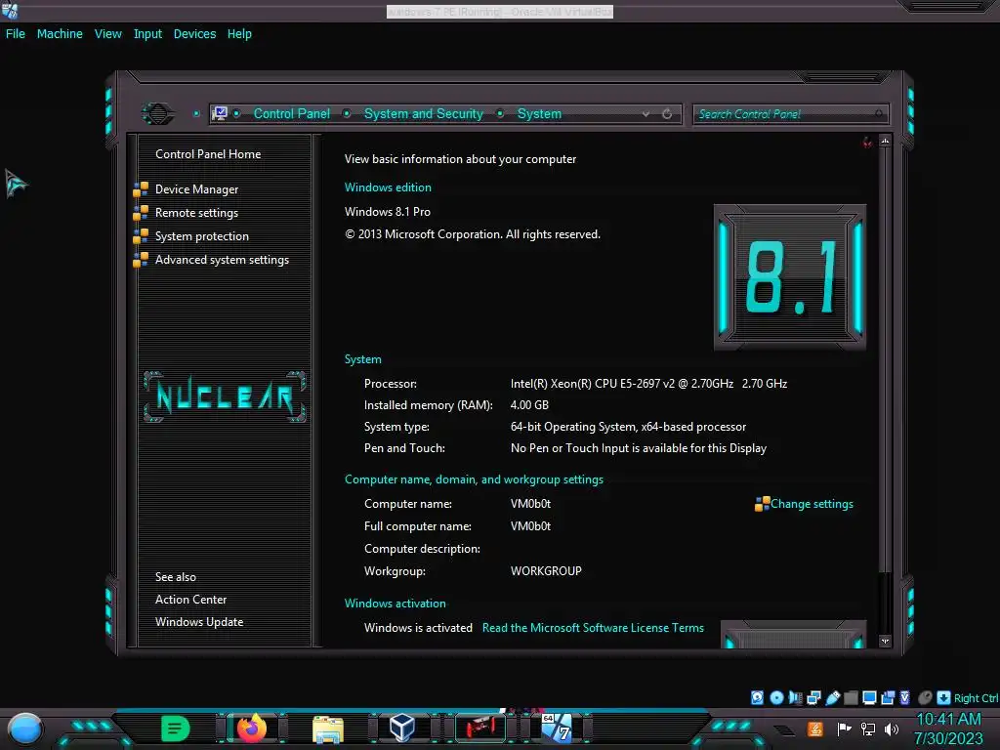Read the Microsoft Software License Terms
The height and width of the screenshot is (750, 1000).
593,628
